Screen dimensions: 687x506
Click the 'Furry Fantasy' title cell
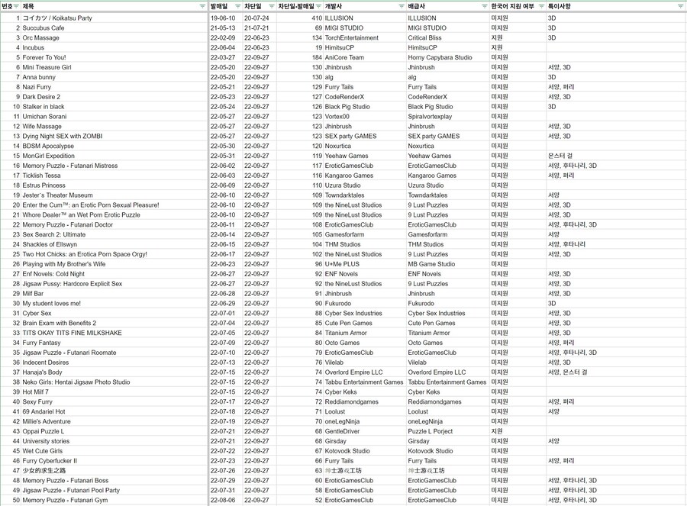click(114, 343)
